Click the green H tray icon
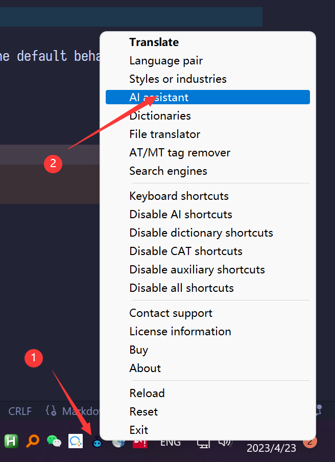 tap(11, 441)
